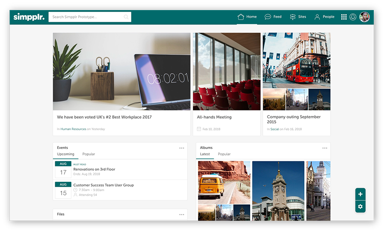Open the Sites navigation item
This screenshot has height=232, width=385.
(298, 17)
